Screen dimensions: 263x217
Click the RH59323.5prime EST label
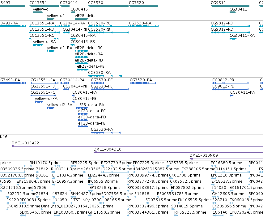click(190, 212)
